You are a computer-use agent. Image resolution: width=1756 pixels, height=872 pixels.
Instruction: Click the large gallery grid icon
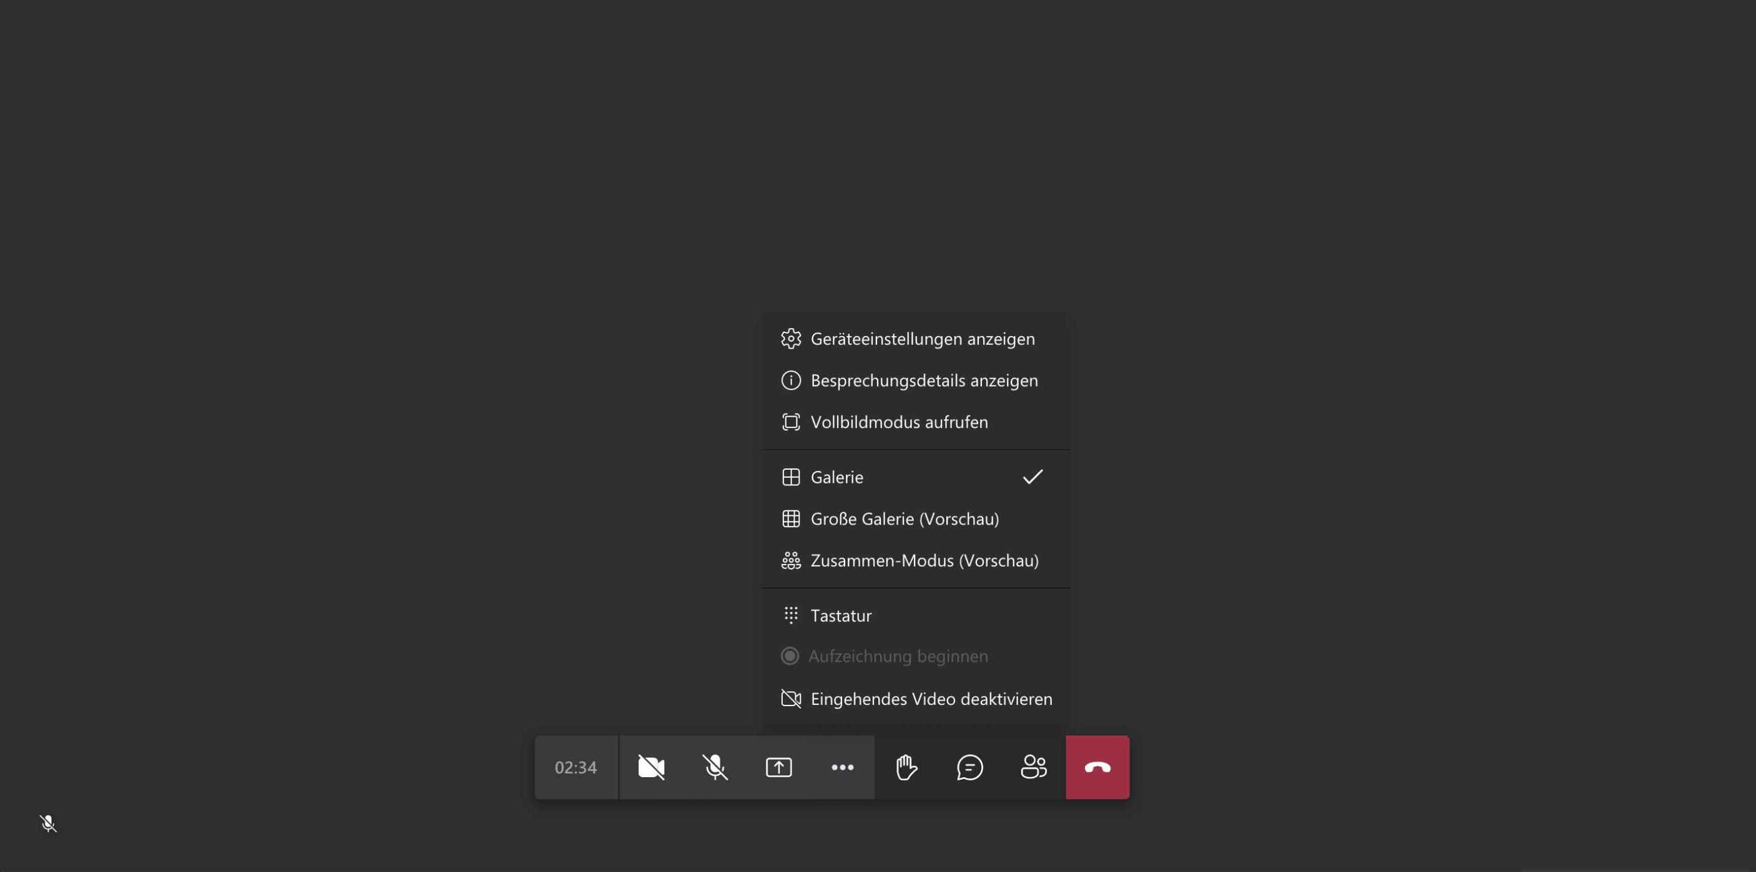[x=791, y=518]
